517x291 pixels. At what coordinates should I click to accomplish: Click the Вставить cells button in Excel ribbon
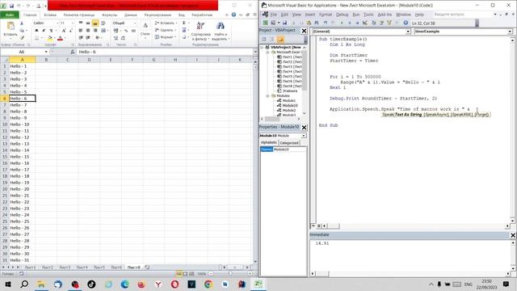tap(166, 23)
